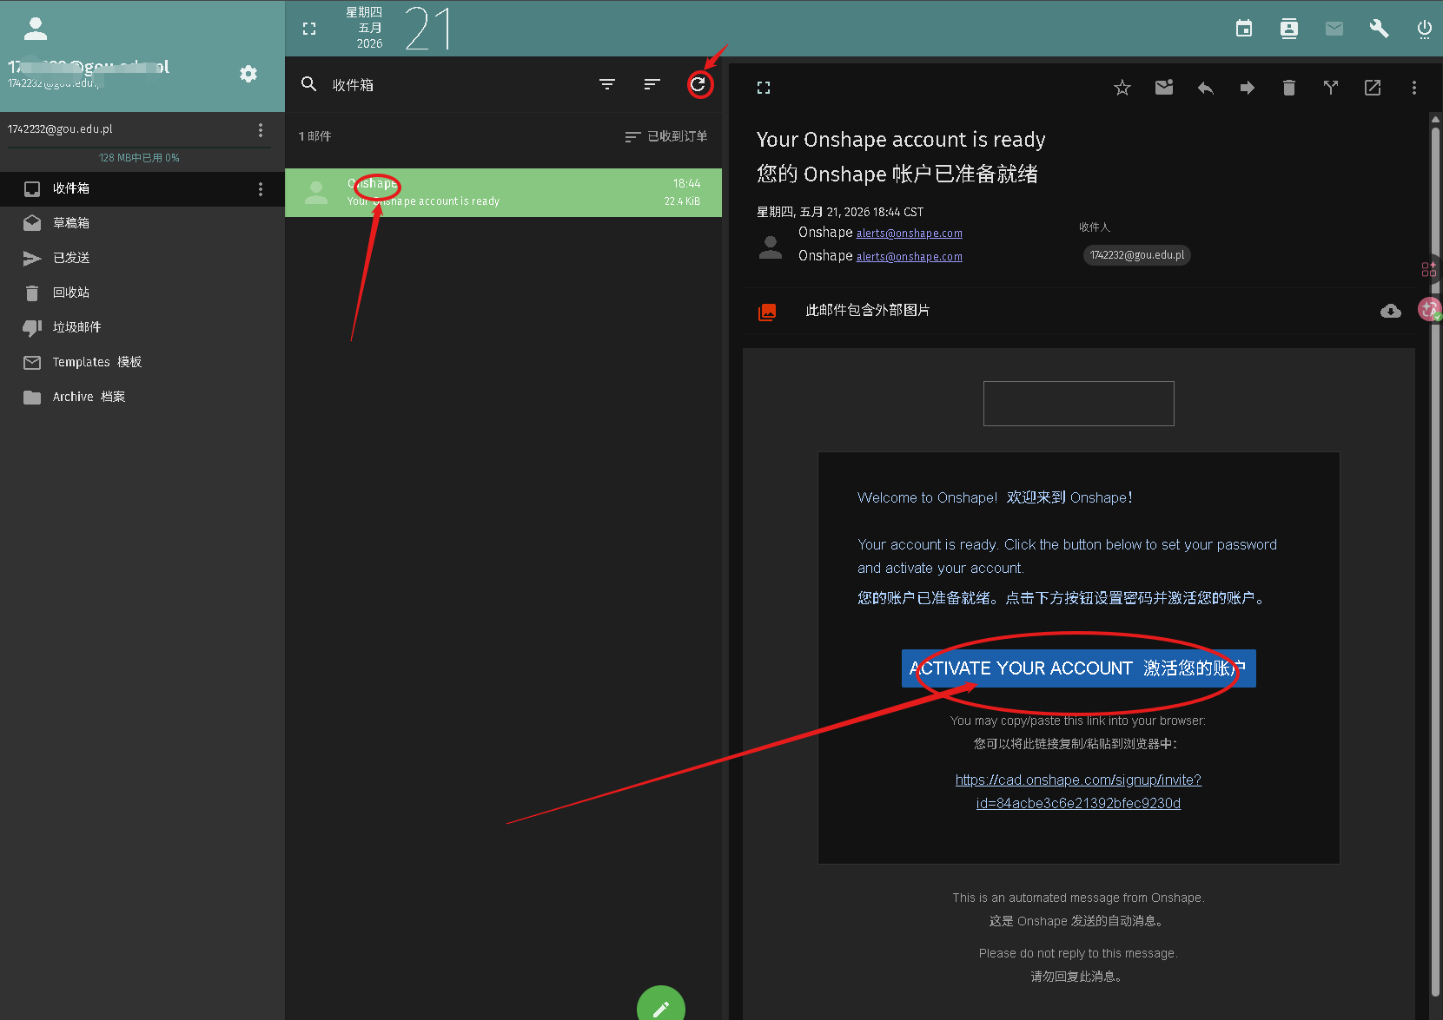Click the 128 MB quota usage bar

(139, 148)
